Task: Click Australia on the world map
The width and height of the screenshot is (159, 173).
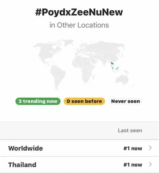Action: [x=122, y=79]
